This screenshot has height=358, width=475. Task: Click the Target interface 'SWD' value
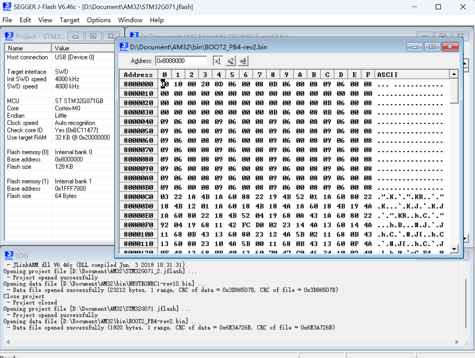[x=62, y=72]
